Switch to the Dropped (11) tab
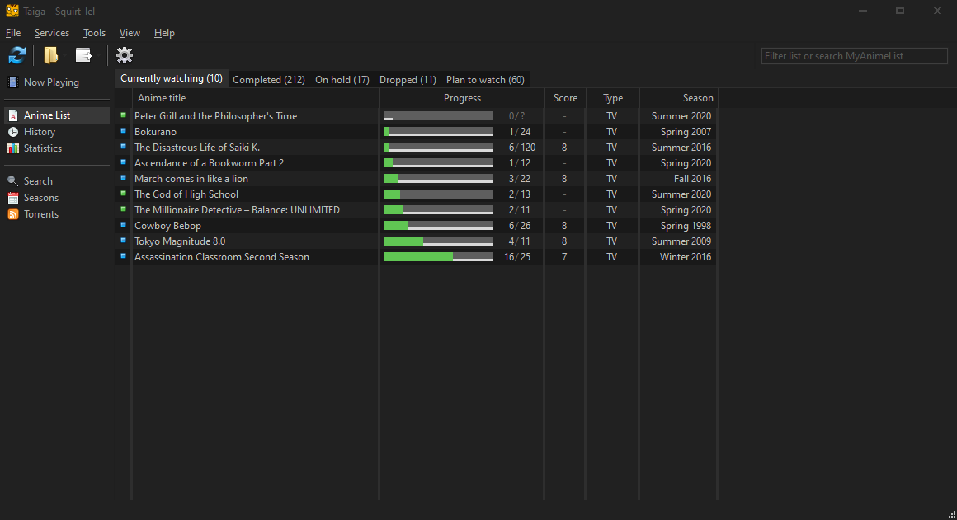 tap(408, 80)
